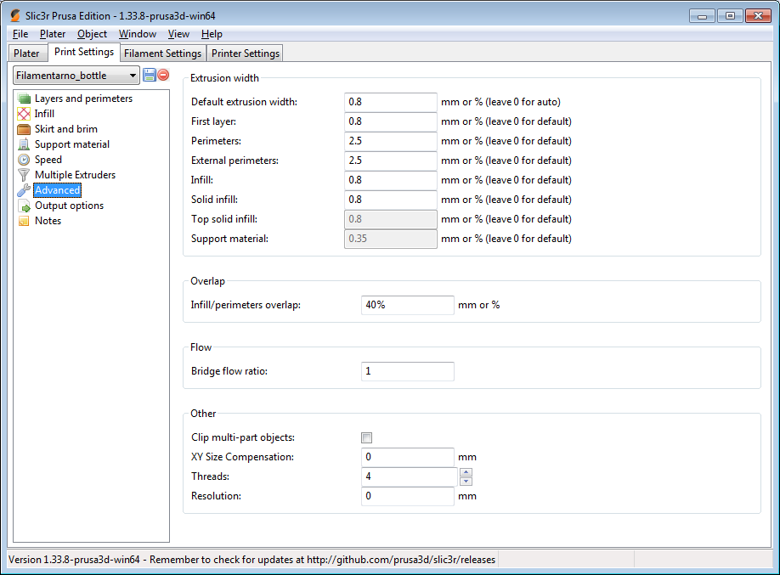This screenshot has height=575, width=780.
Task: Maximize the Slic3r window
Action: (x=730, y=16)
